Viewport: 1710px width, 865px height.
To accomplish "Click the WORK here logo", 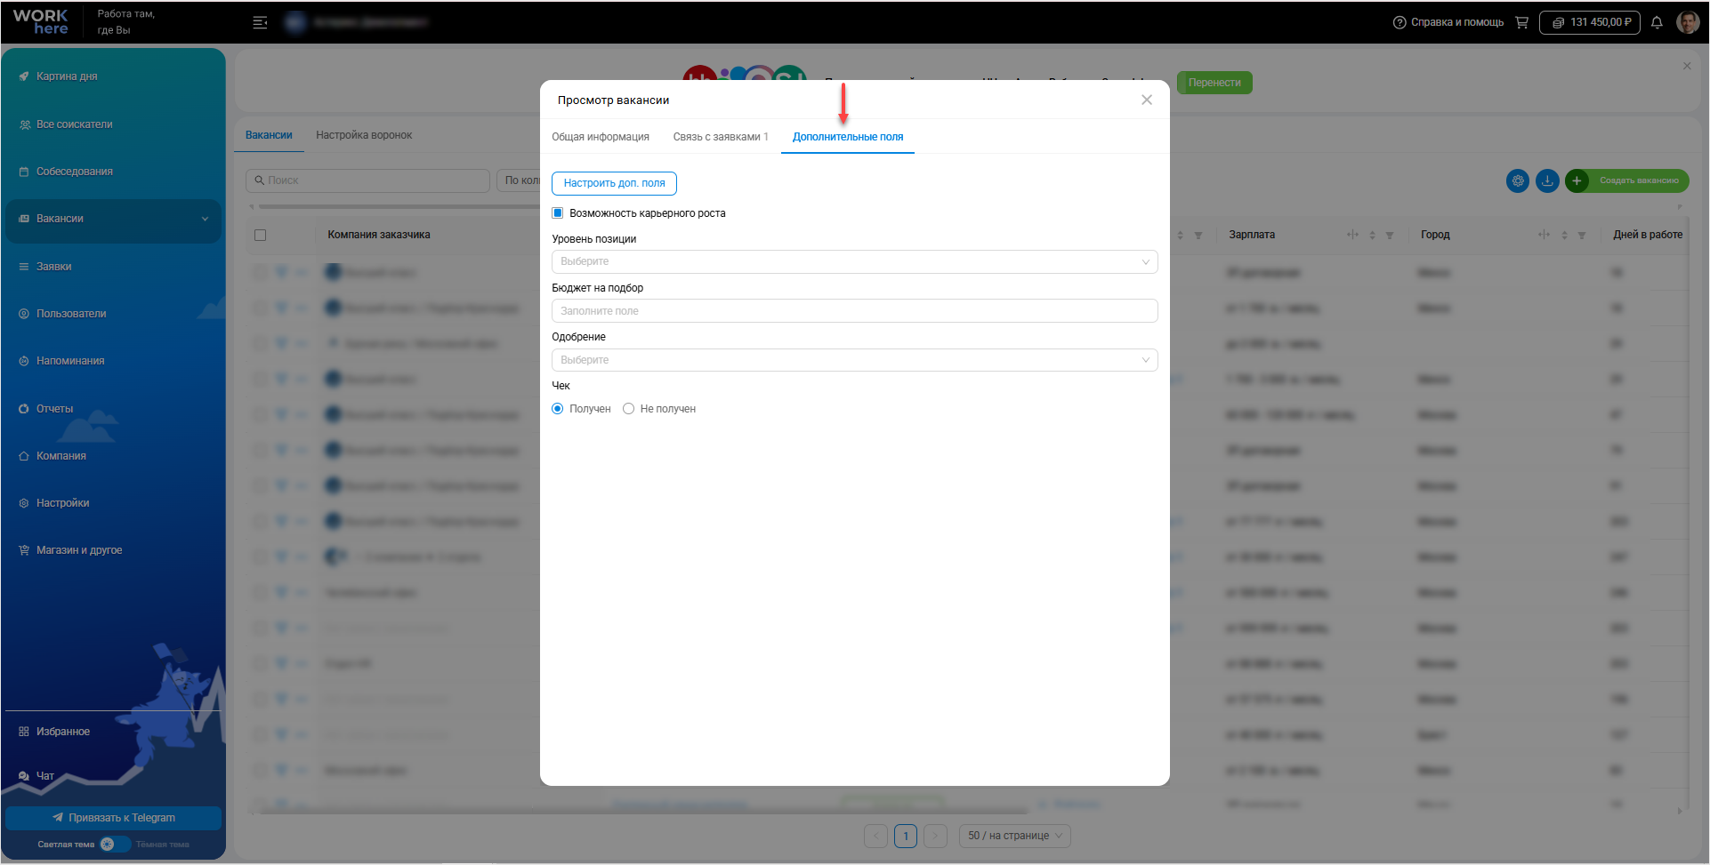I will point(41,22).
